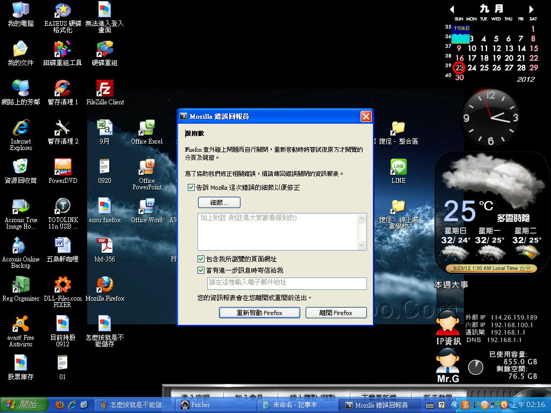The image size is (551, 413).
Task: Toggle 包含我所瀏覽的頁面網址 checkbox
Action: click(201, 259)
